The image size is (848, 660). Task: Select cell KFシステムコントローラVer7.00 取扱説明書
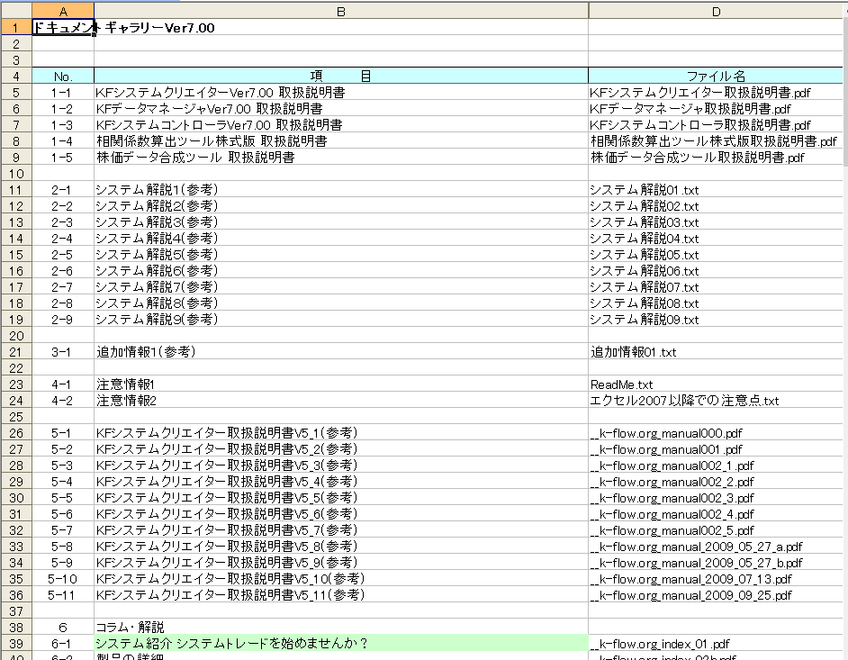pyautogui.click(x=340, y=125)
